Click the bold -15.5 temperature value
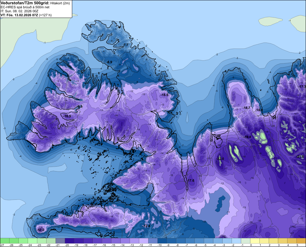 point(164,95)
